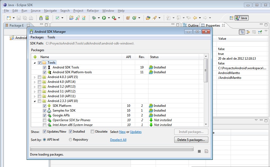Click the log page icon in SDK Manager
The image size is (270, 167).
(206, 151)
